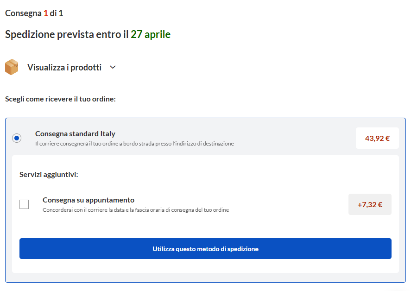
Task: Click the +7,32 € surcharge badge
Action: [x=370, y=204]
